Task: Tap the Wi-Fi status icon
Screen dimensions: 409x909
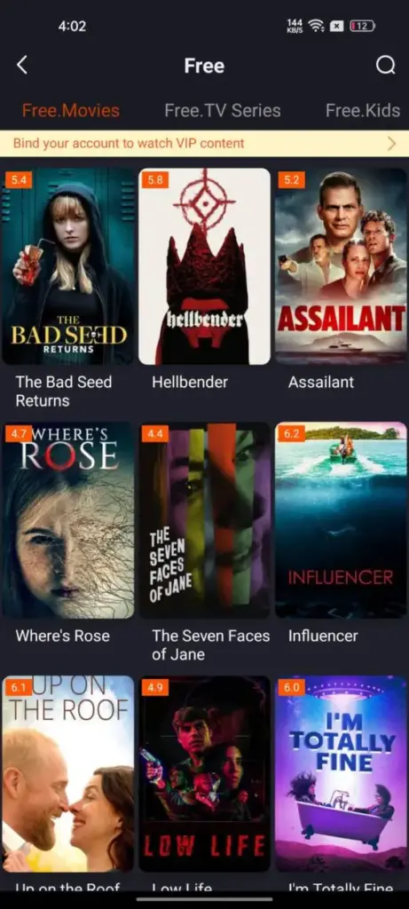Action: click(316, 26)
